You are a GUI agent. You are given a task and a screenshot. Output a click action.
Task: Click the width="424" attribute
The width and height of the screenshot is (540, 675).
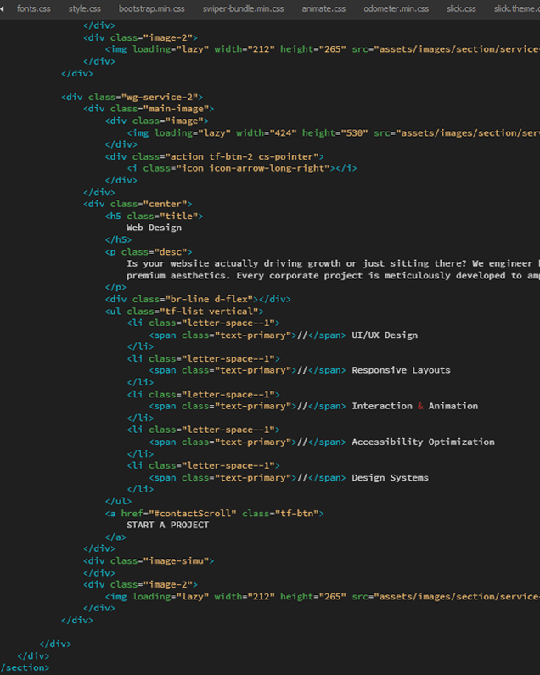(266, 132)
